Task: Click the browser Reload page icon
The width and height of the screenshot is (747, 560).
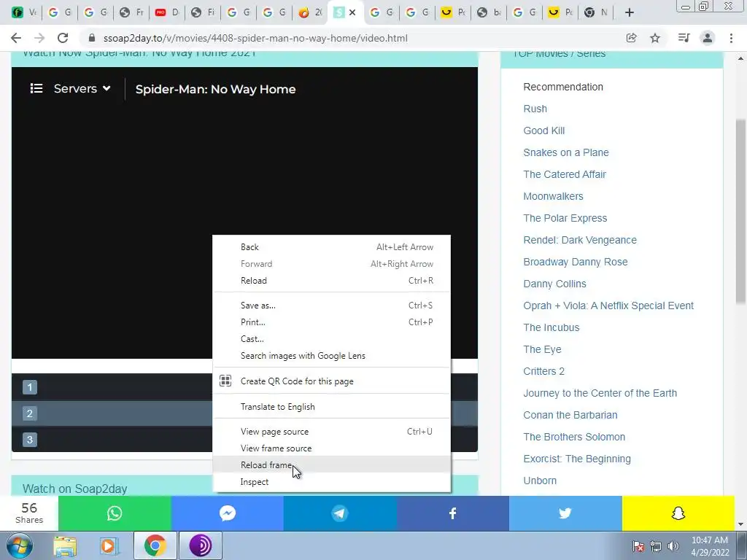Action: pyautogui.click(x=63, y=38)
